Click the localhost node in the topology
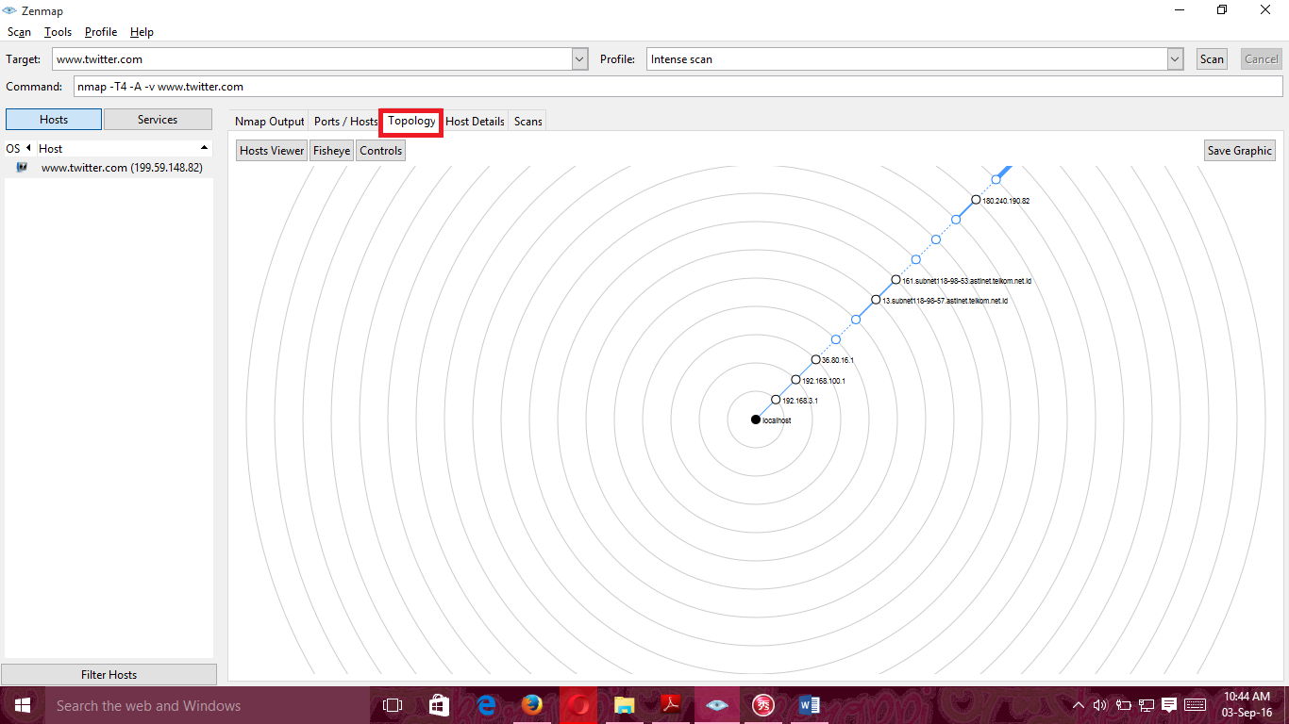 (x=755, y=419)
